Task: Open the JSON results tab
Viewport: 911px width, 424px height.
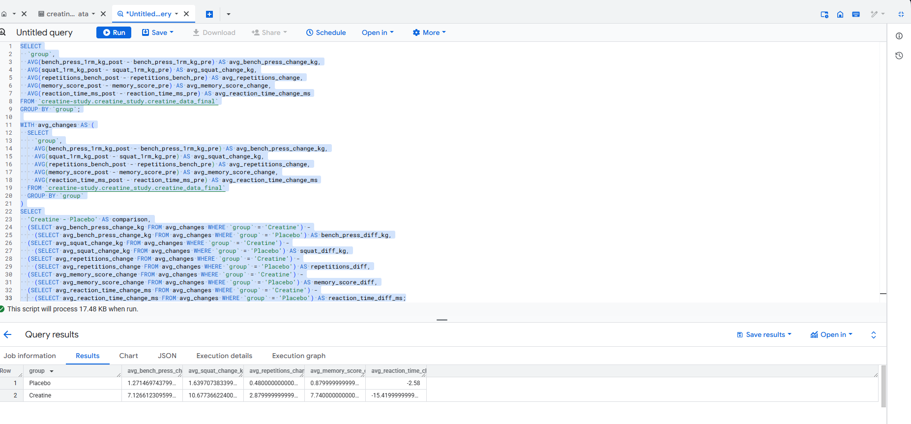Action: point(167,356)
